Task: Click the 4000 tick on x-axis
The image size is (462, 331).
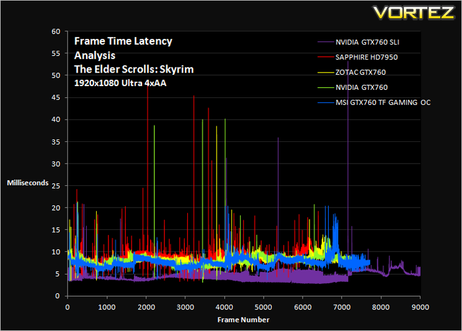Action: coord(224,307)
